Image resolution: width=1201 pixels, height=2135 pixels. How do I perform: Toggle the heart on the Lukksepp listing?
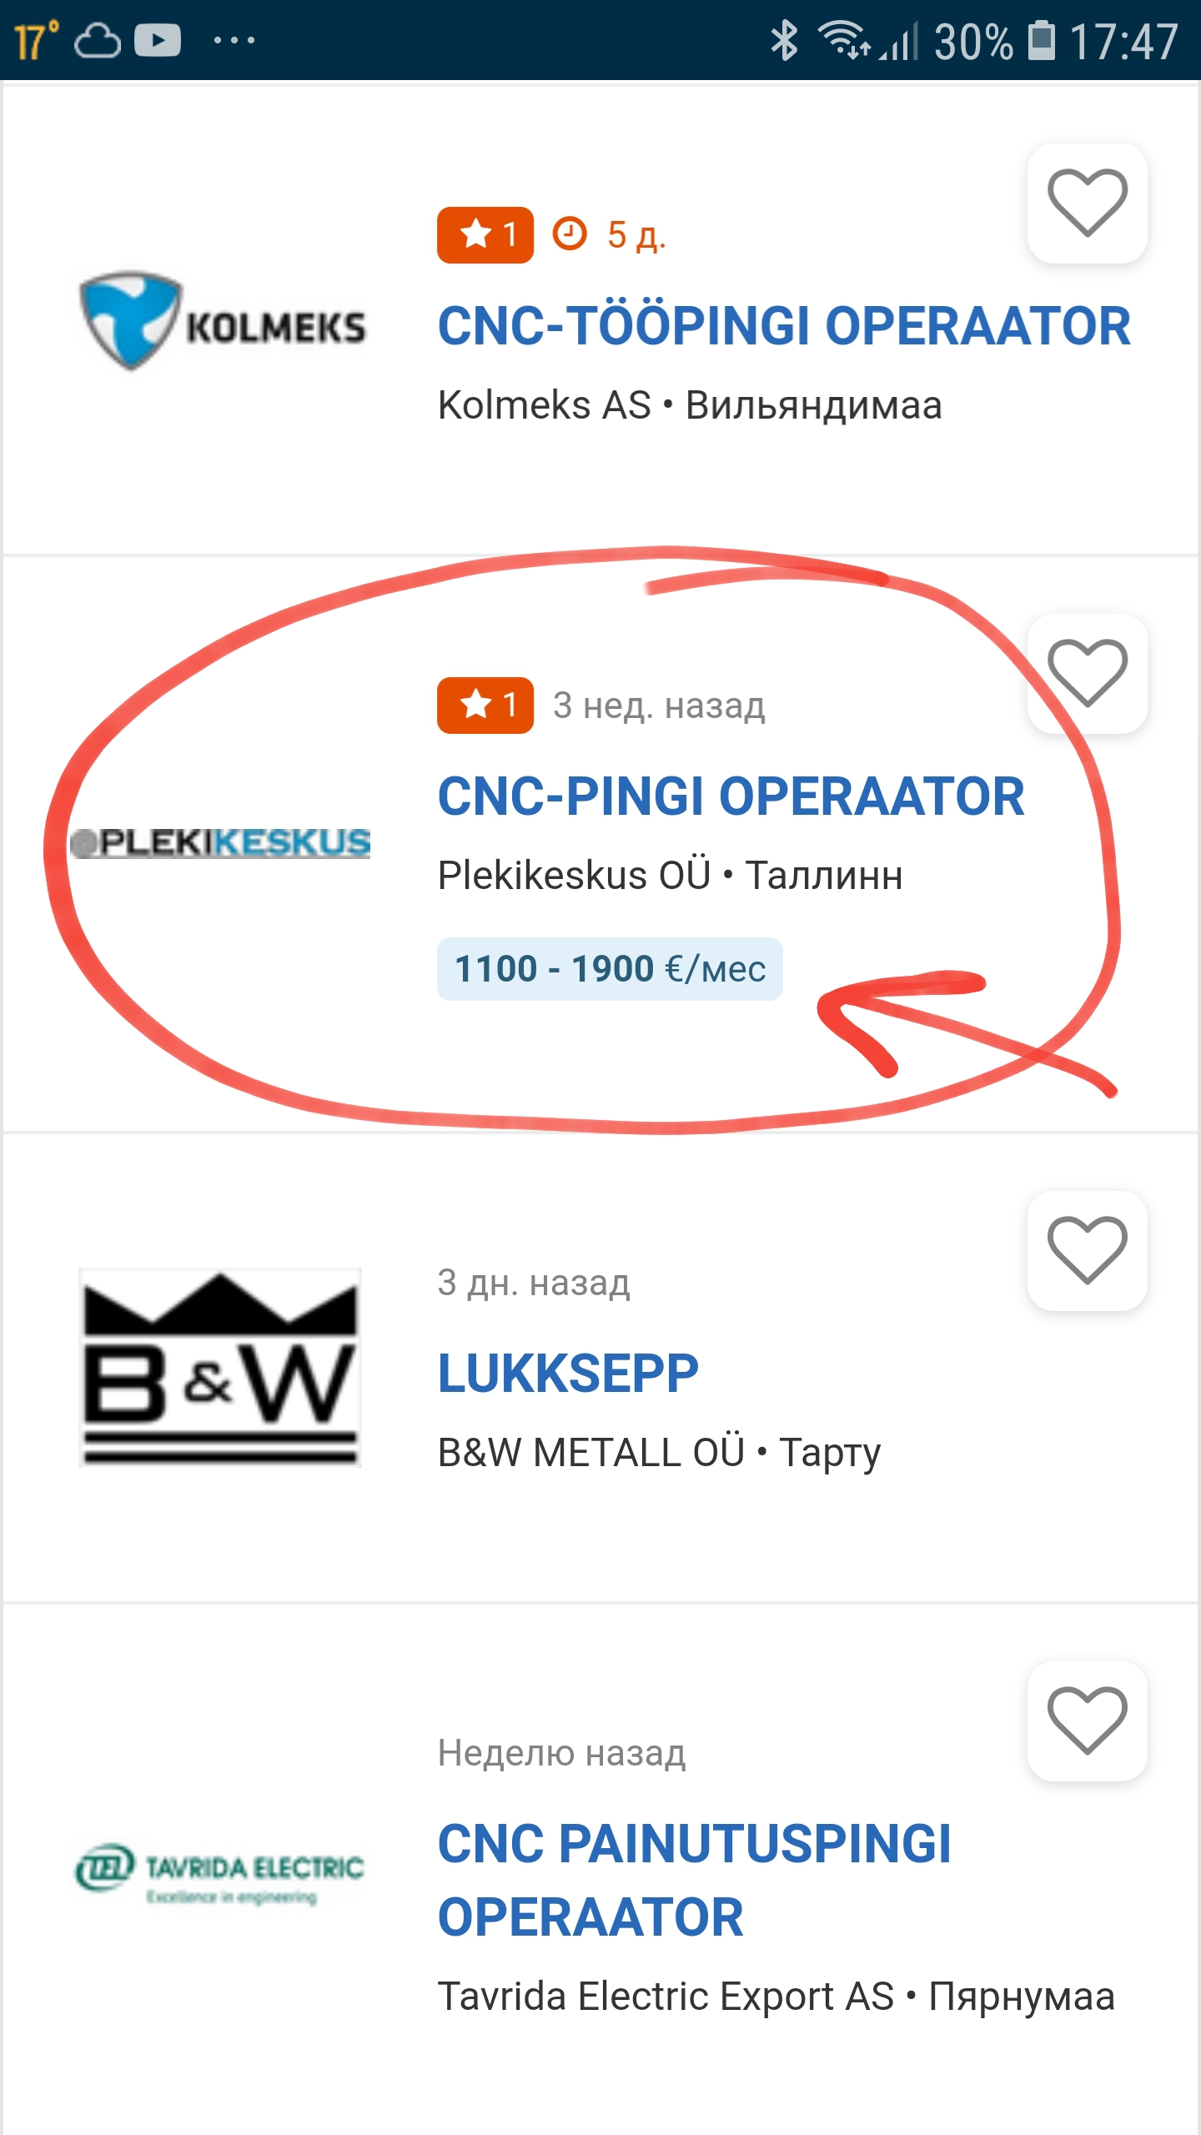(x=1087, y=1250)
